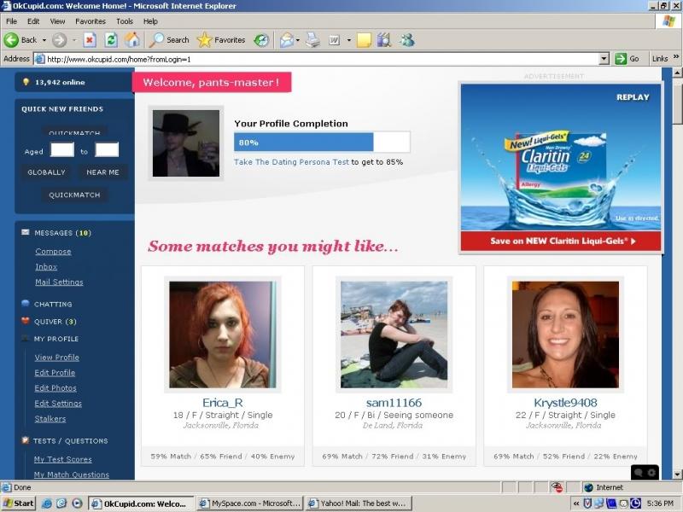683x512 pixels.
Task: Click the profile completion progress bar
Action: tap(322, 143)
